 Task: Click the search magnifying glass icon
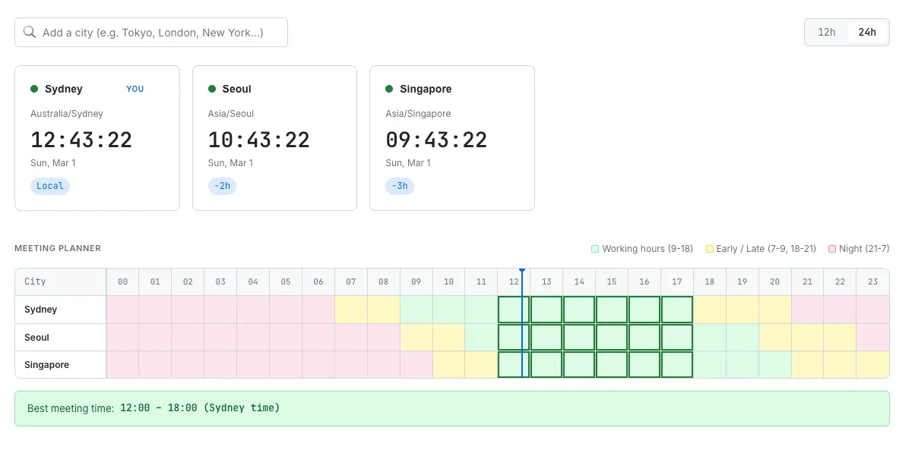(30, 32)
